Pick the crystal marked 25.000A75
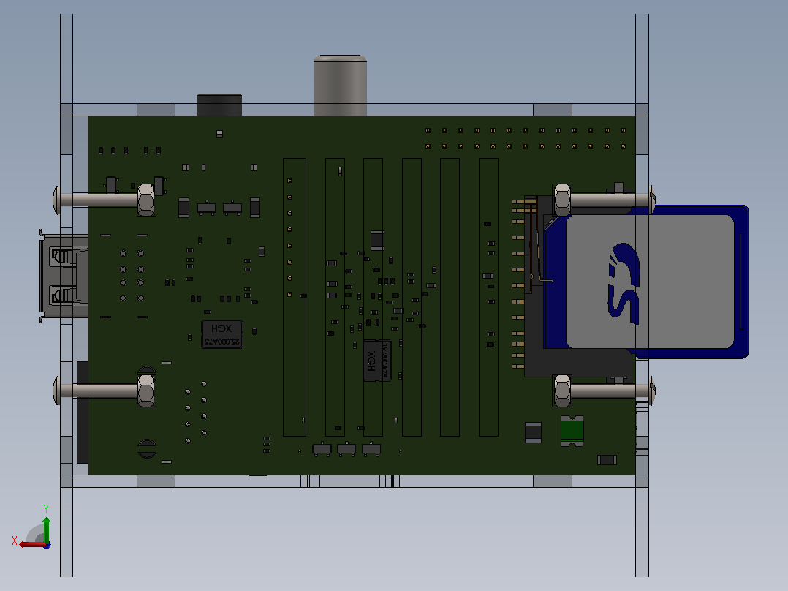 click(x=222, y=334)
